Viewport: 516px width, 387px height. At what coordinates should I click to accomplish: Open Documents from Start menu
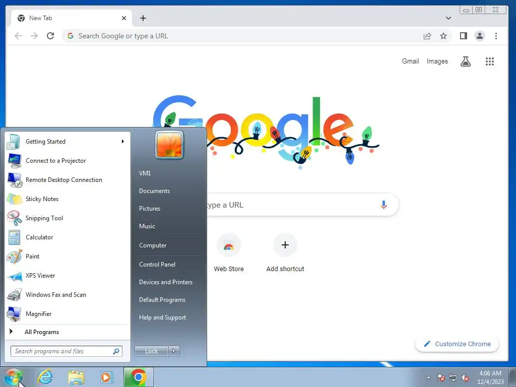pyautogui.click(x=154, y=191)
